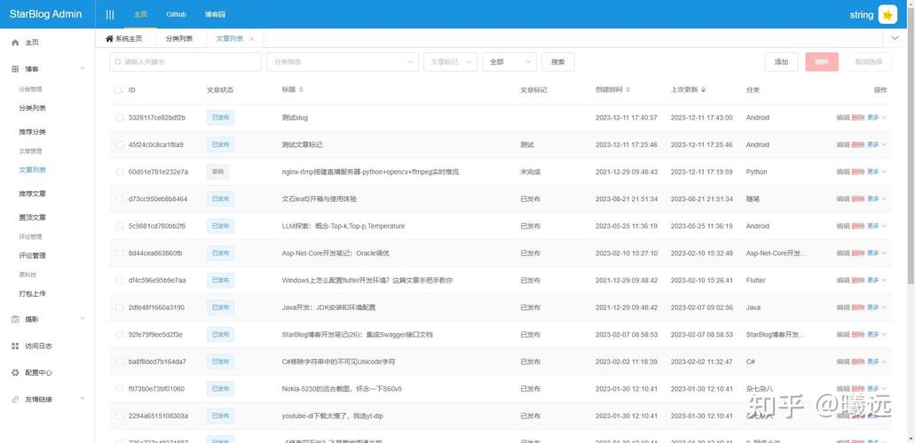Expand the 摄影 sidebar menu
915x443 pixels.
83,319
